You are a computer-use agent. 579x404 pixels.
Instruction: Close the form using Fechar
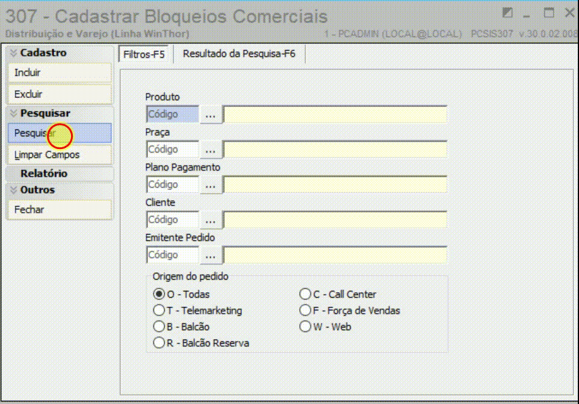click(60, 210)
